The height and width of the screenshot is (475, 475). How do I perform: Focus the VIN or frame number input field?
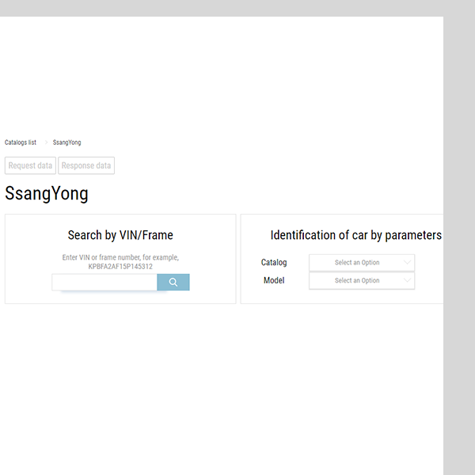[104, 282]
